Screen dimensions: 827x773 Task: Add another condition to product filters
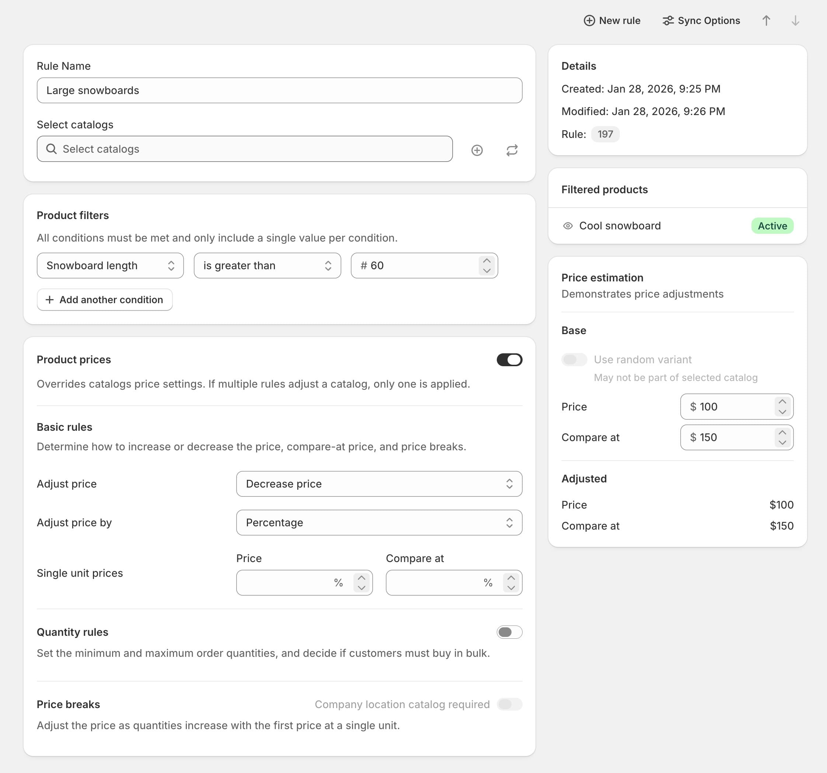104,299
